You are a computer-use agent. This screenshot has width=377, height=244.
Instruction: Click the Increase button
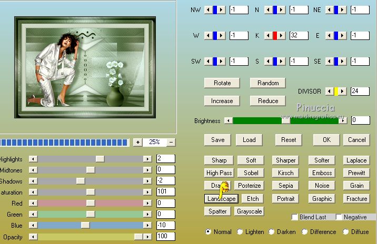pyautogui.click(x=222, y=101)
